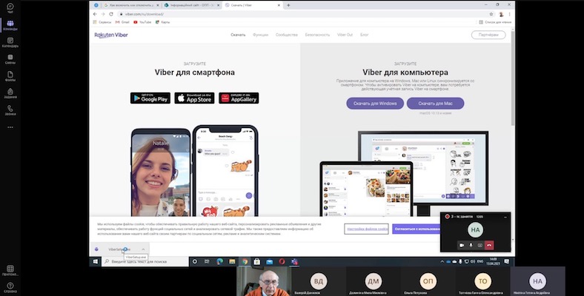Click the viber.com address bar

(302, 14)
